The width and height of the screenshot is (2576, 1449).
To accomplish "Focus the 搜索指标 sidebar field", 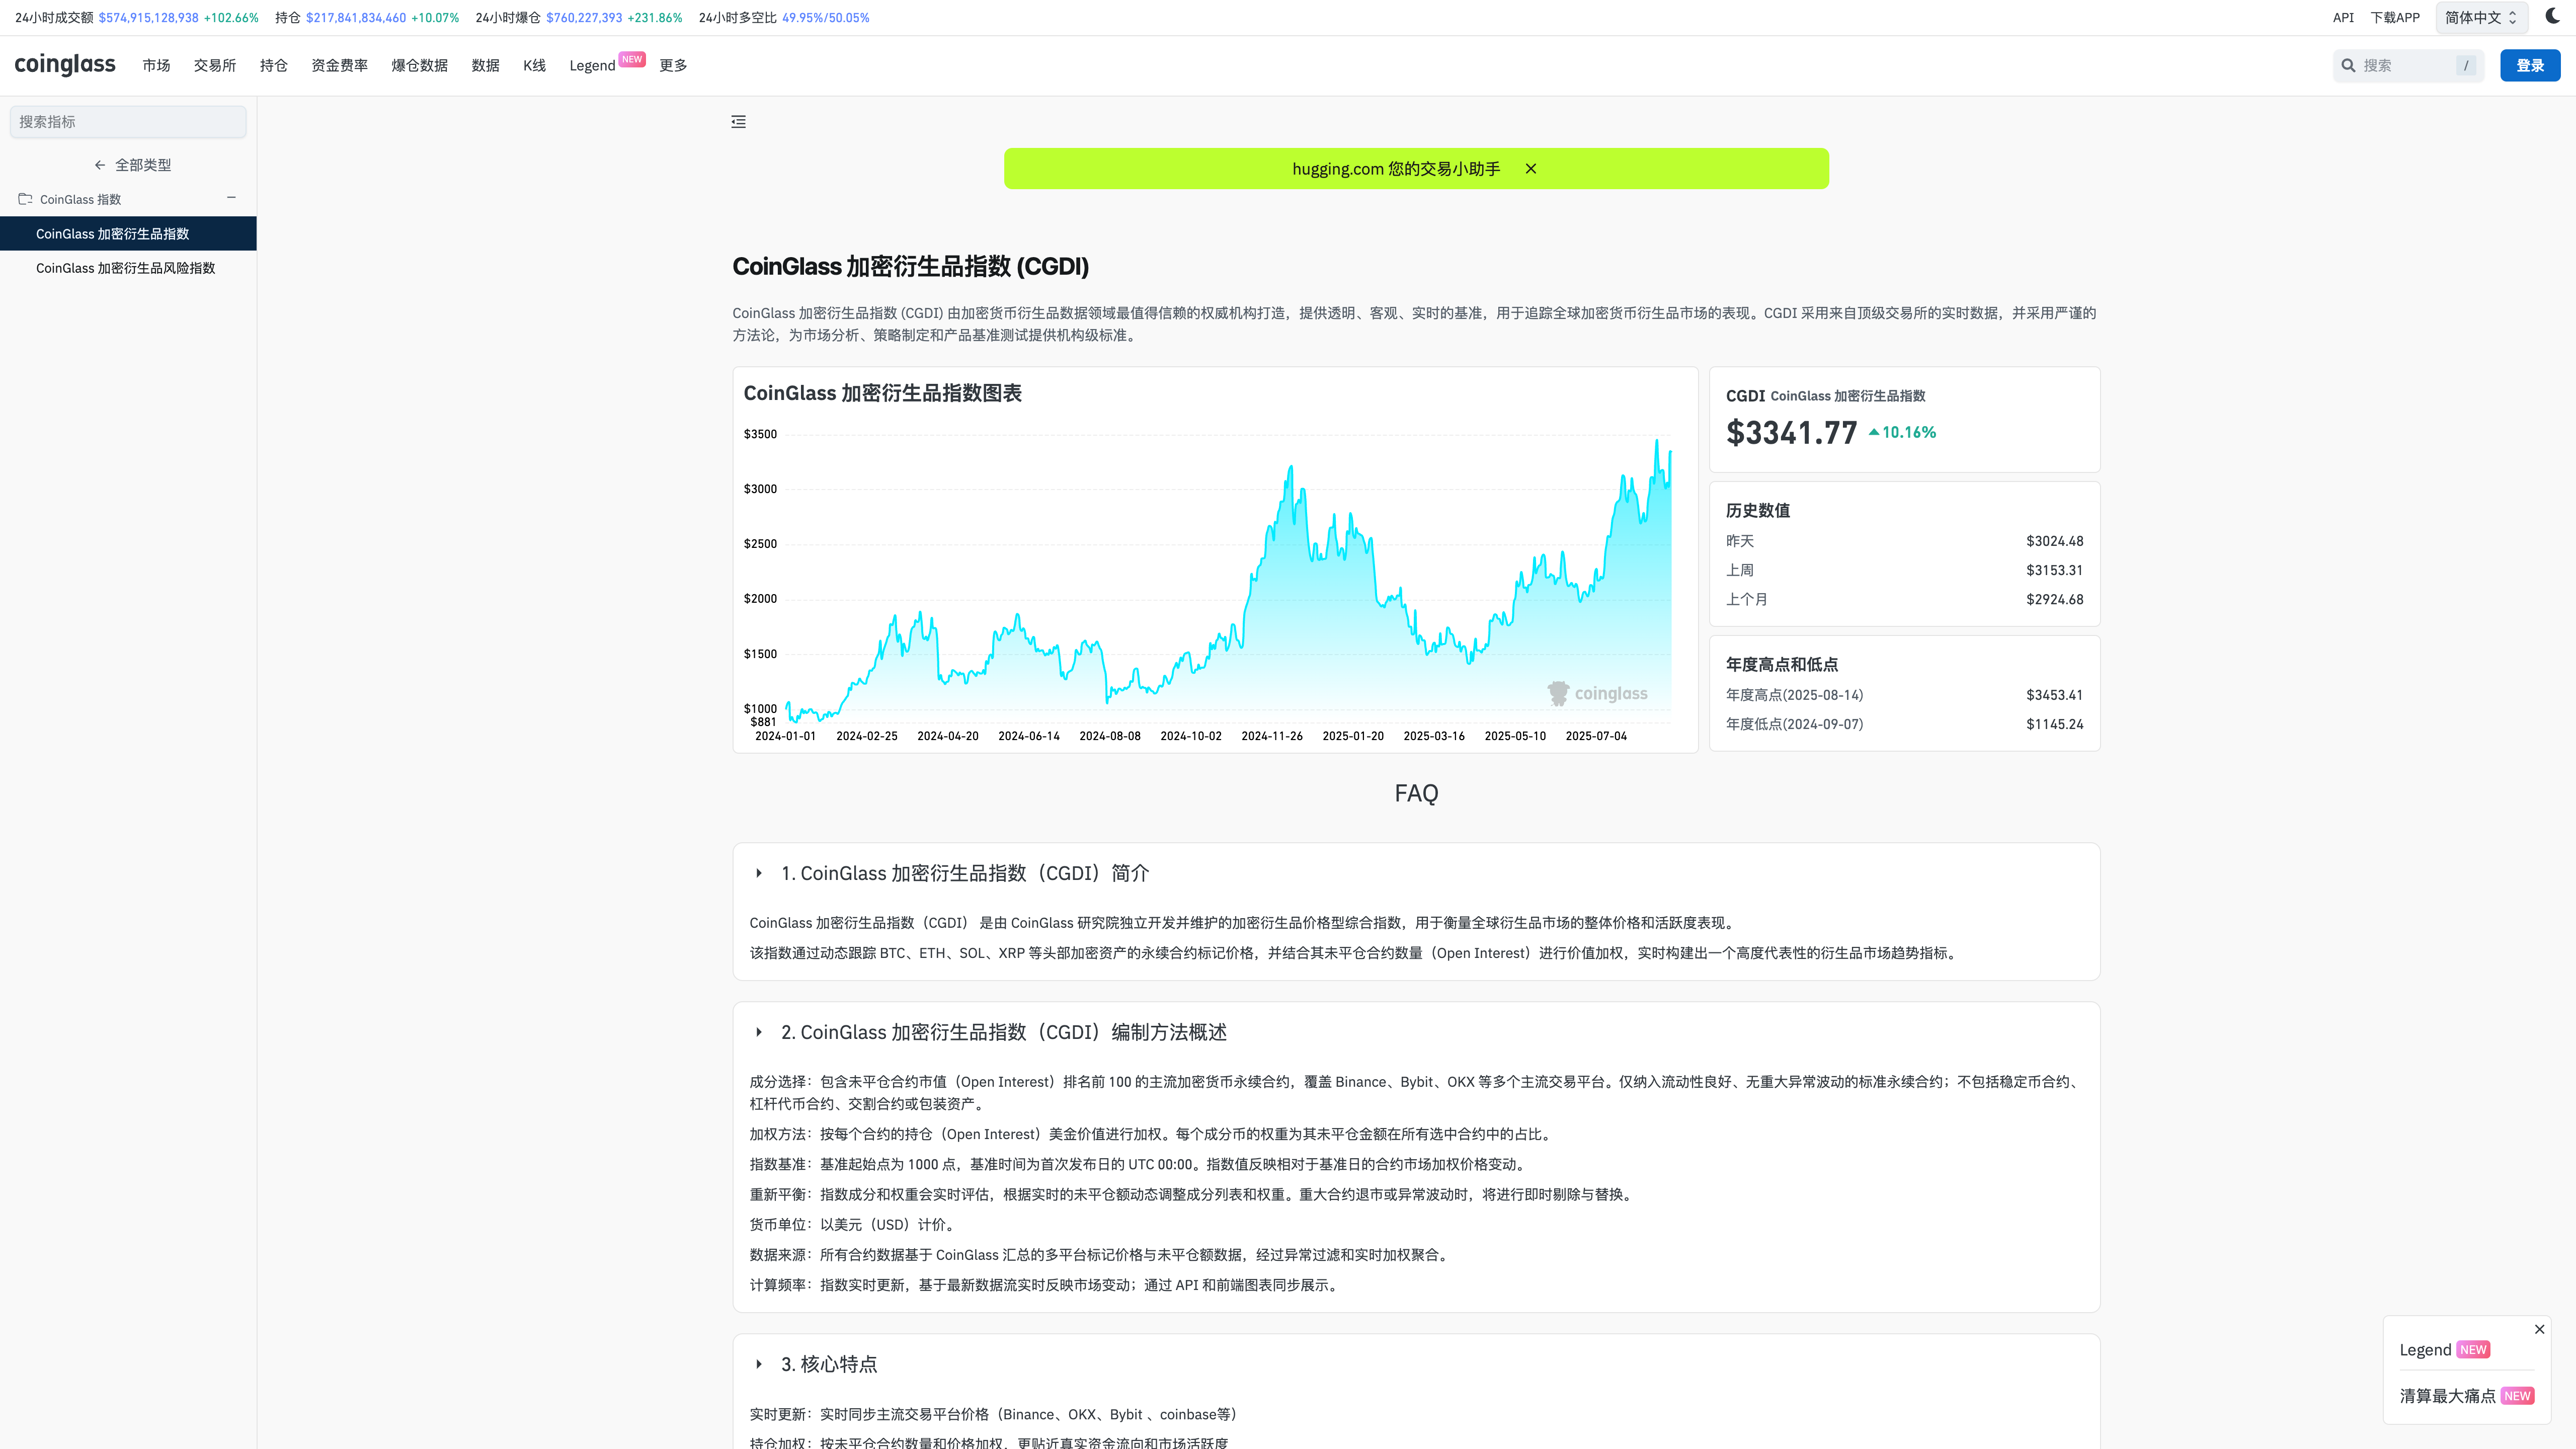I will pyautogui.click(x=128, y=122).
